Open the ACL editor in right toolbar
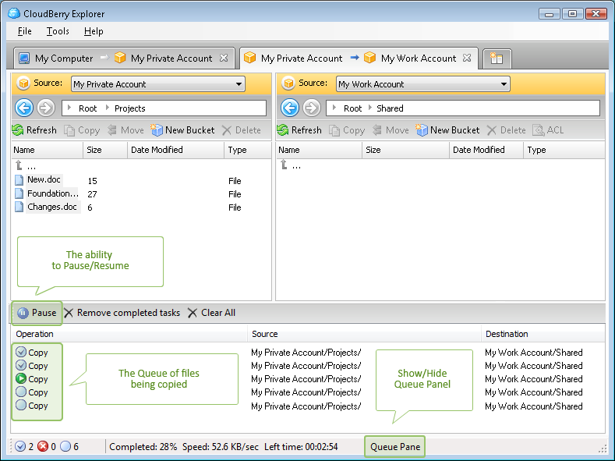Viewport: 615px width, 461px height. pos(548,130)
